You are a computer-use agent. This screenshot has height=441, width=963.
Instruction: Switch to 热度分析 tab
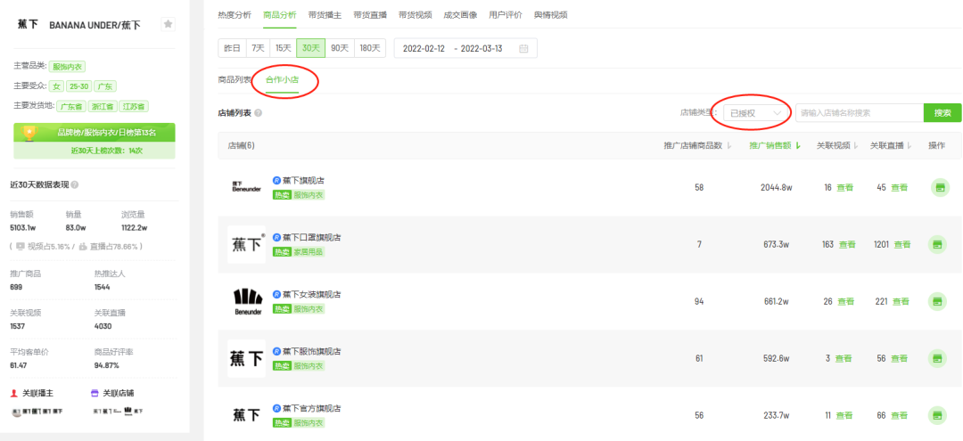(x=234, y=15)
